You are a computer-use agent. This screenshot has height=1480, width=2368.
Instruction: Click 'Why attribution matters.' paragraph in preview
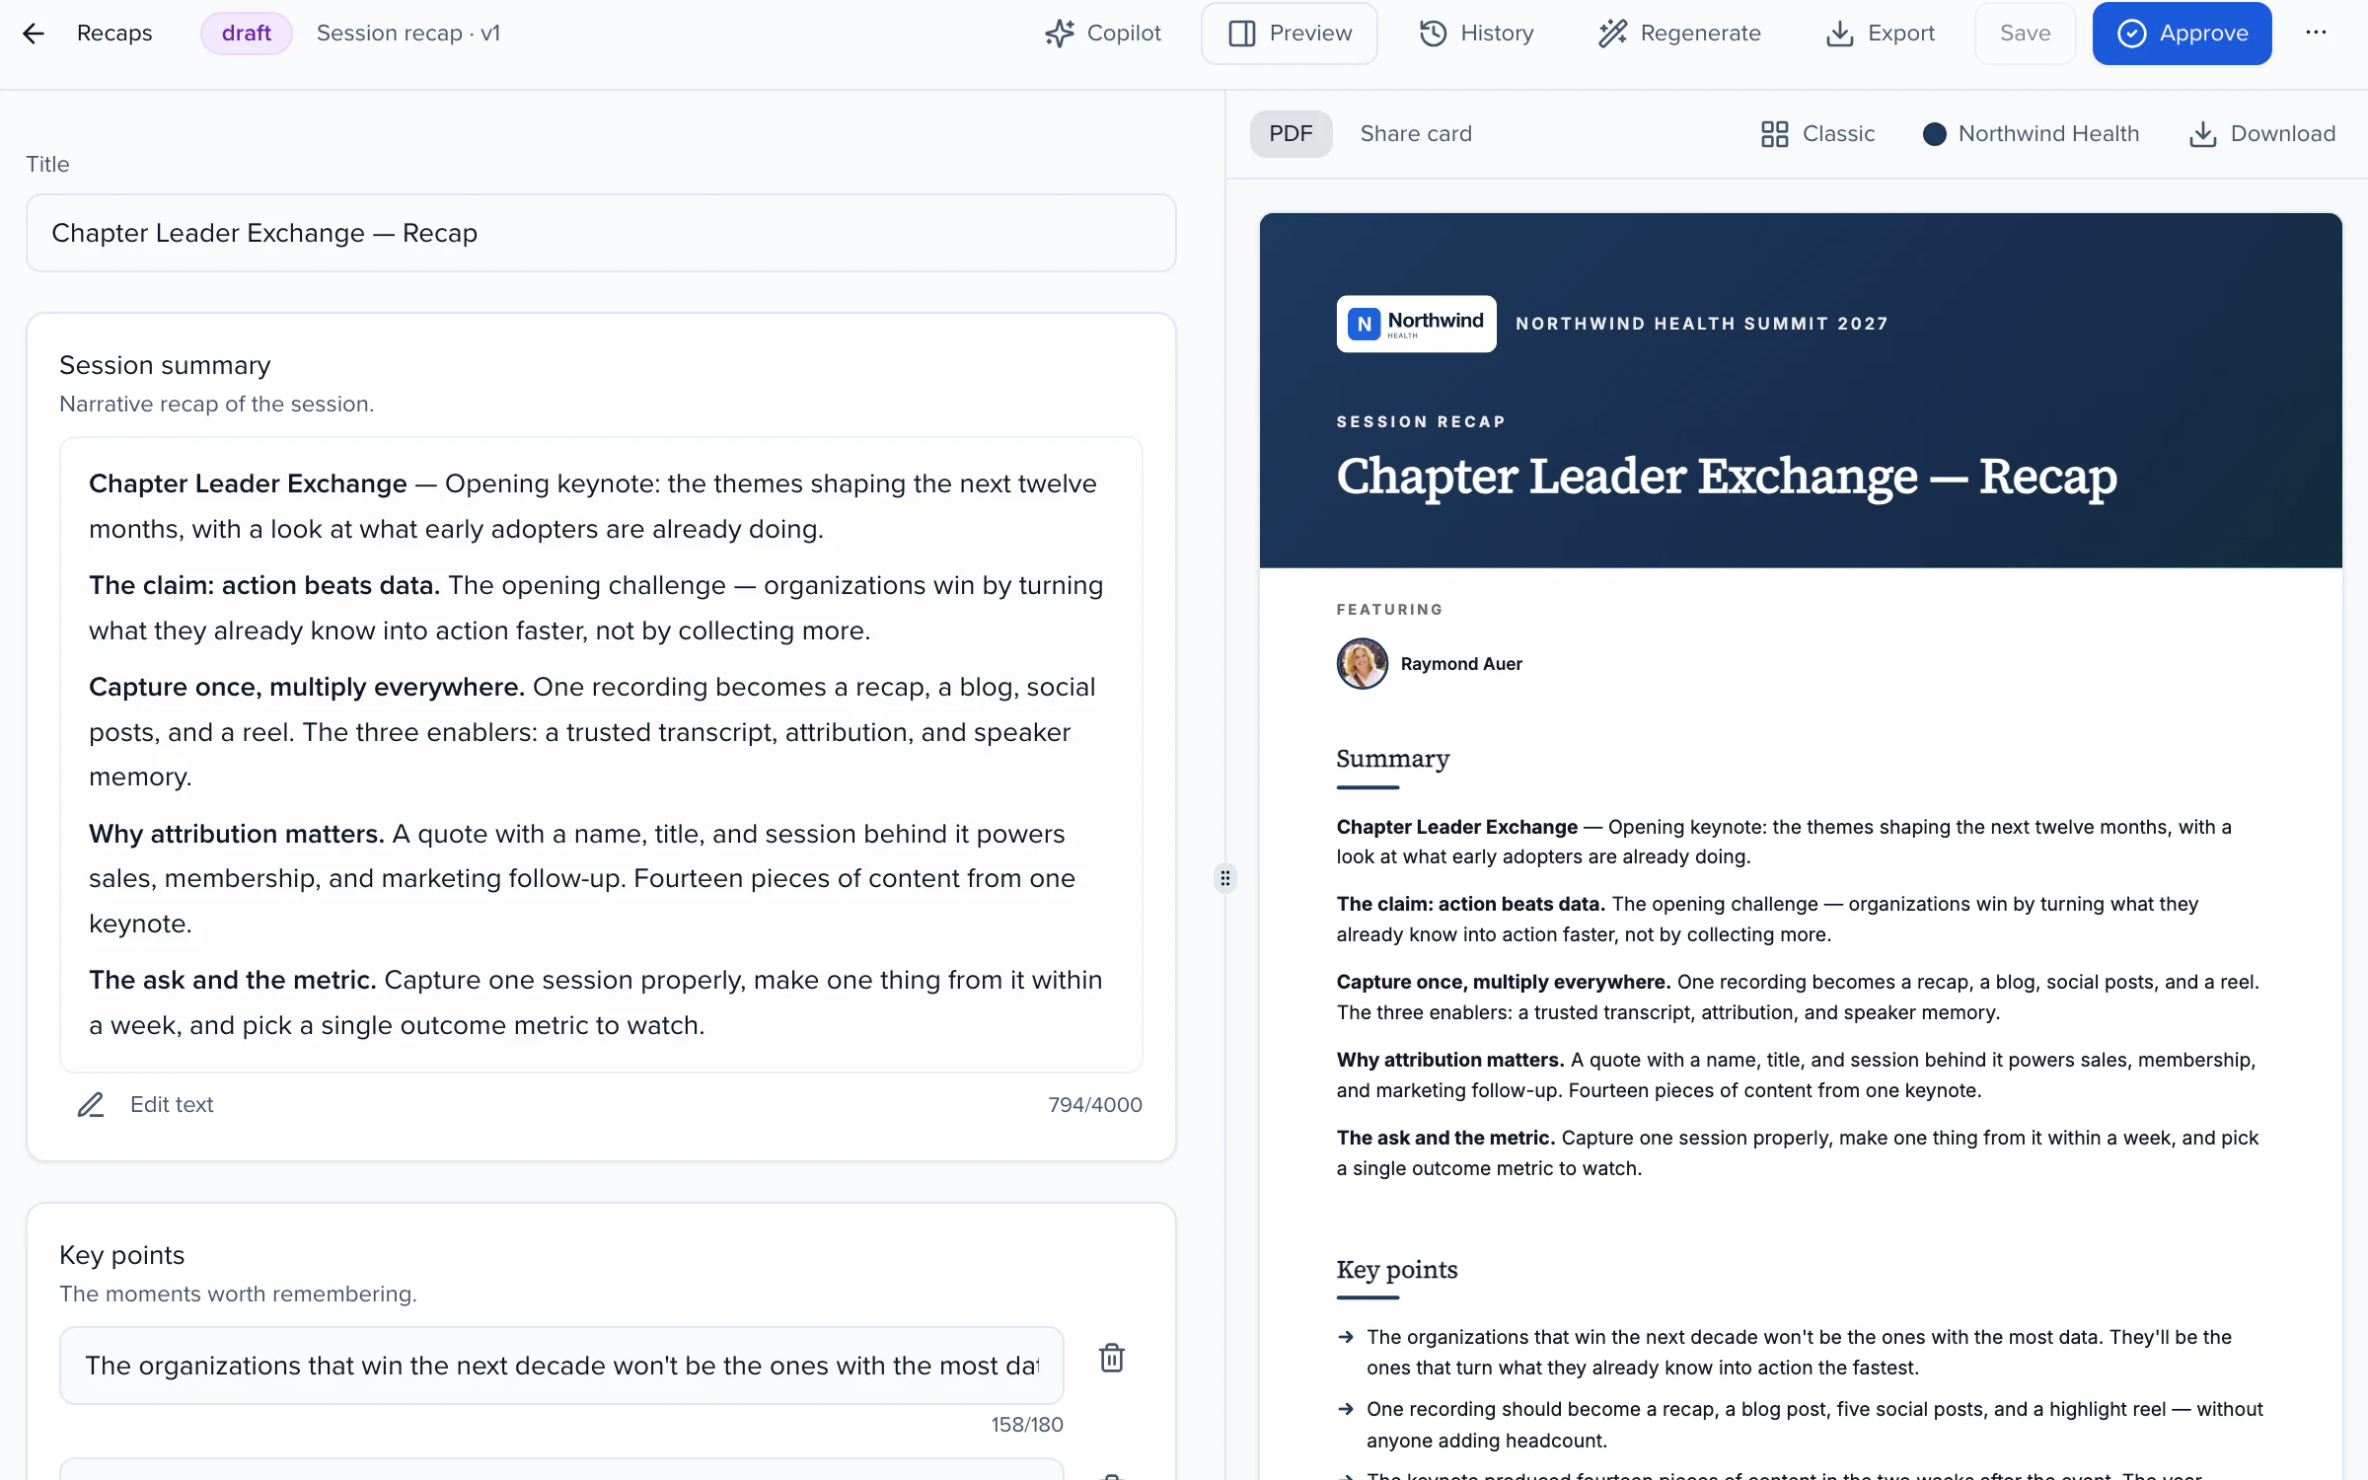click(1798, 1074)
